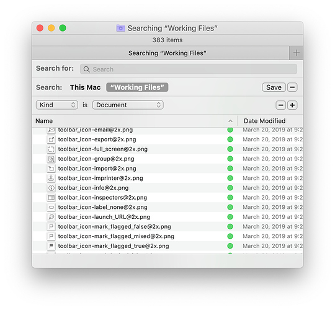Screen dimensions: 335x310
Task: Select the full_screen icon file thumbnail
Action: [x=51, y=149]
